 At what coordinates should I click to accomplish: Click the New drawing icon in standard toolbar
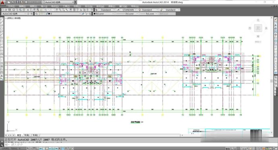point(3,10)
